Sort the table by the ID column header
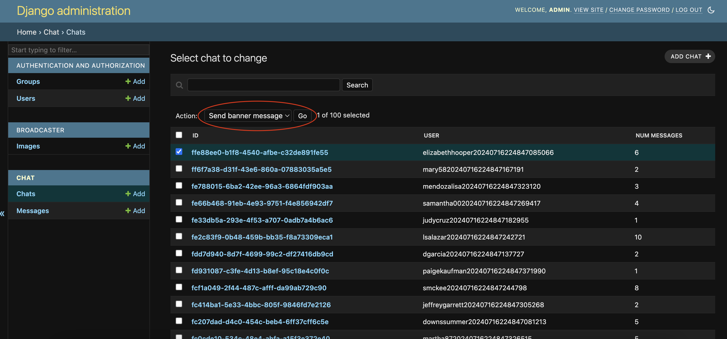The image size is (727, 339). (x=195, y=135)
